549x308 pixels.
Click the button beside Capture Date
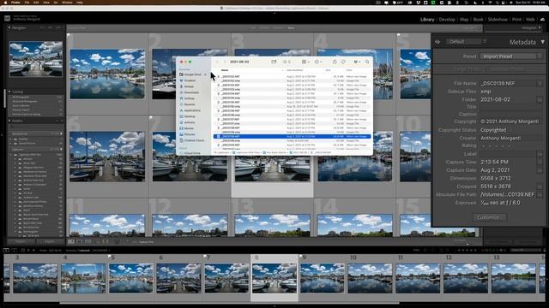point(540,170)
